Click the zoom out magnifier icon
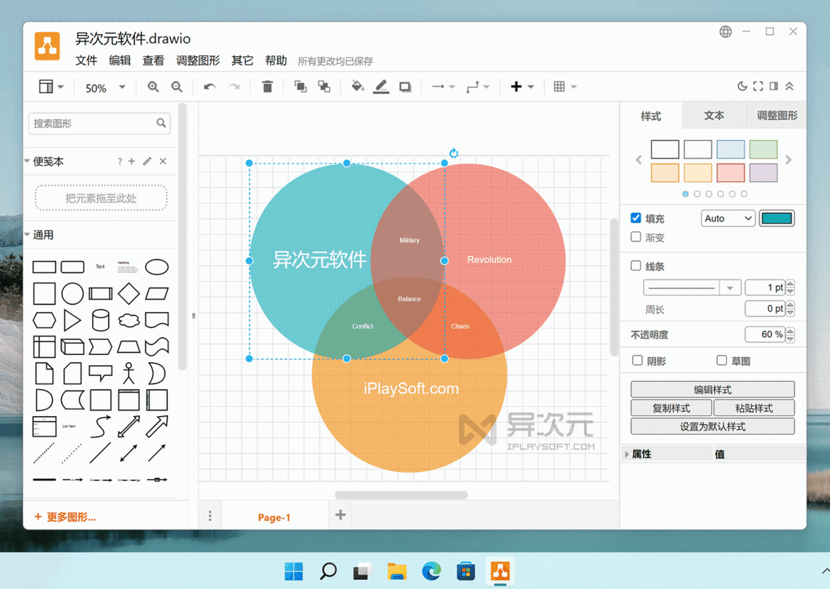 point(177,87)
